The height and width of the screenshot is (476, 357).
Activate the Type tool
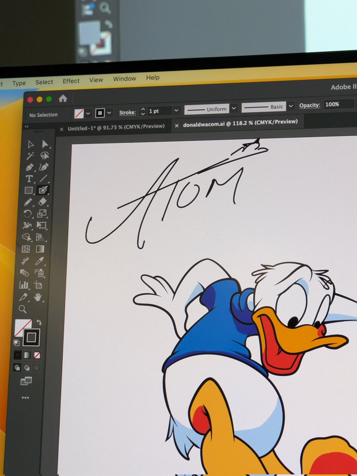pos(29,179)
